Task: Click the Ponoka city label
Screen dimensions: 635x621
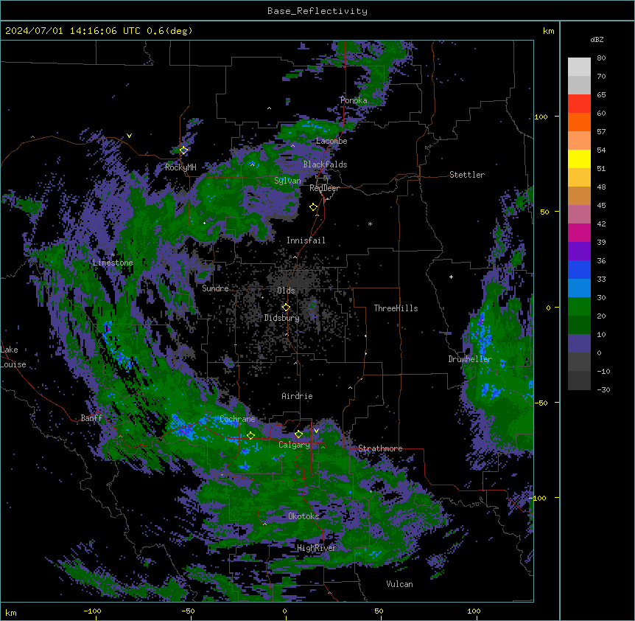Action: point(354,100)
